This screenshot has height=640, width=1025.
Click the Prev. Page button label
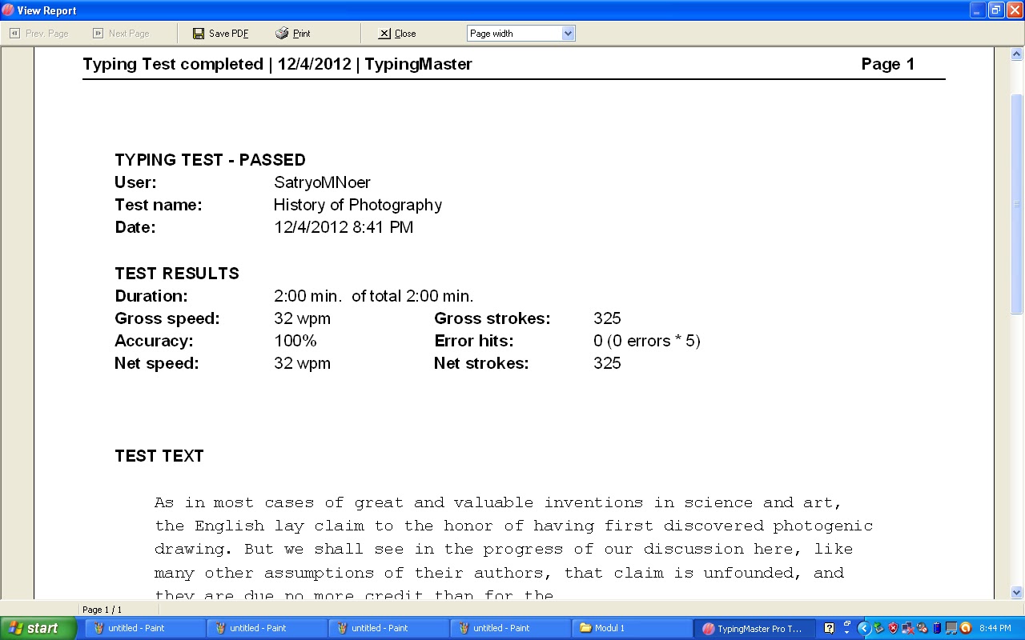[47, 34]
